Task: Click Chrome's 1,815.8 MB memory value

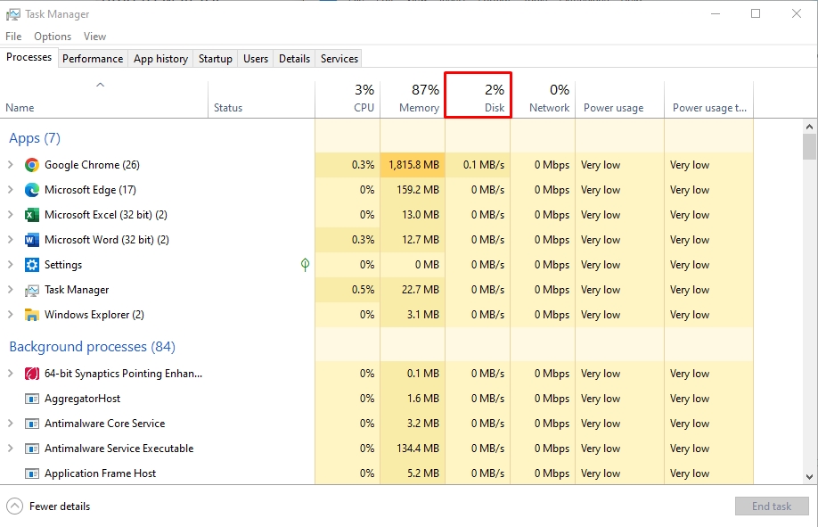Action: coord(413,165)
